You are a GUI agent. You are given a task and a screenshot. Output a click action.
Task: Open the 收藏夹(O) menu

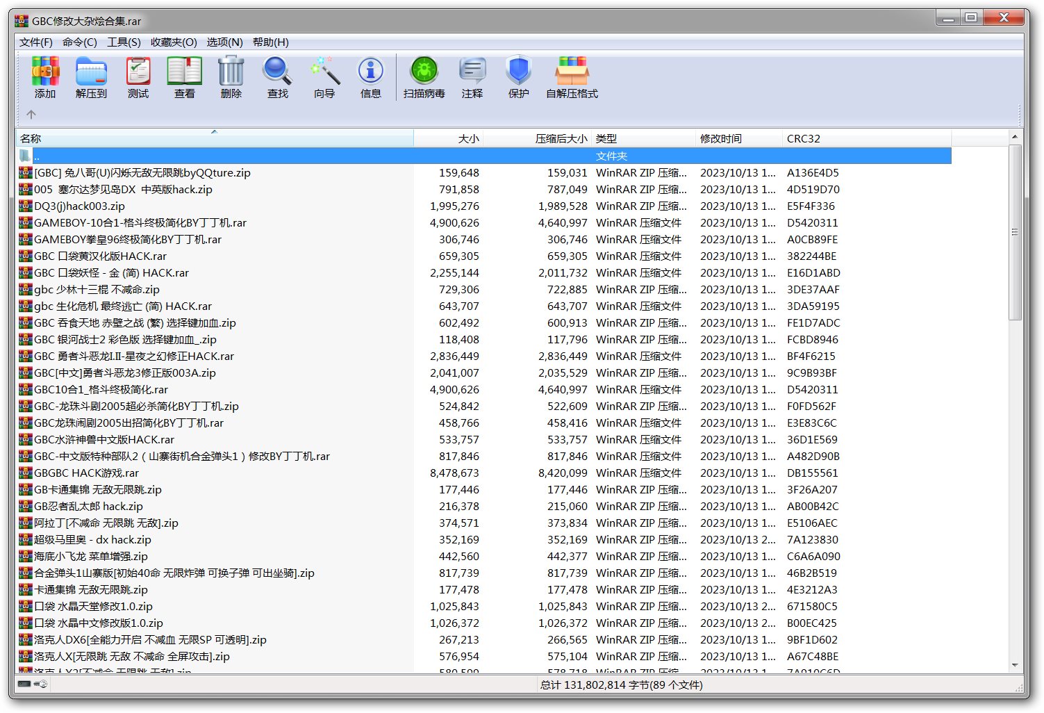point(174,42)
